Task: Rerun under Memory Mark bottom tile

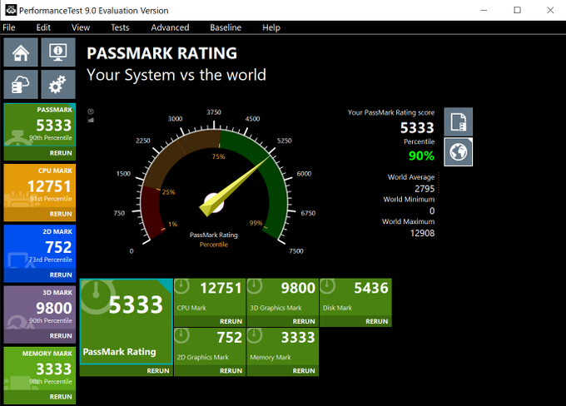Action: (304, 371)
